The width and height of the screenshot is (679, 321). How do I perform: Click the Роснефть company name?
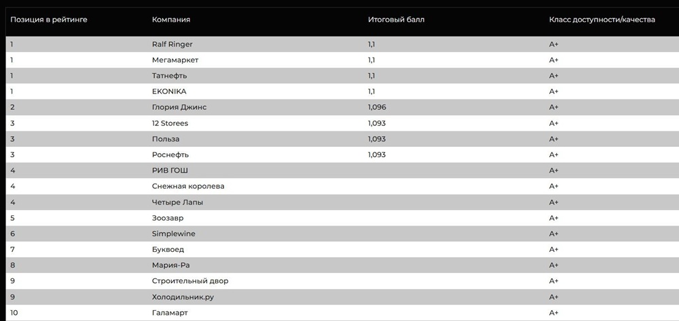point(170,154)
